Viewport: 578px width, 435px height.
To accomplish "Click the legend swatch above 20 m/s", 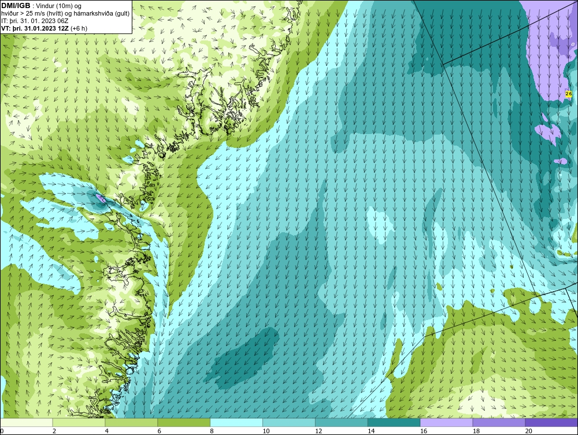I will point(551,422).
